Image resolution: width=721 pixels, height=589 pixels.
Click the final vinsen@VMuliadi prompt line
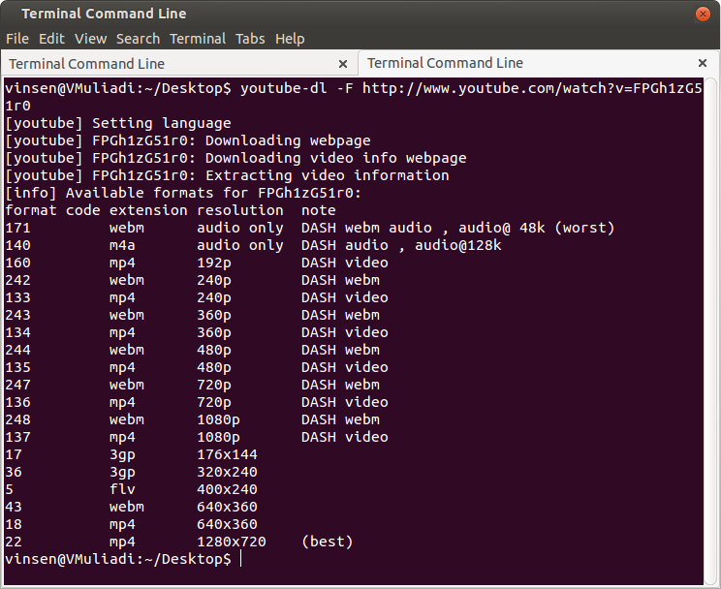117,560
